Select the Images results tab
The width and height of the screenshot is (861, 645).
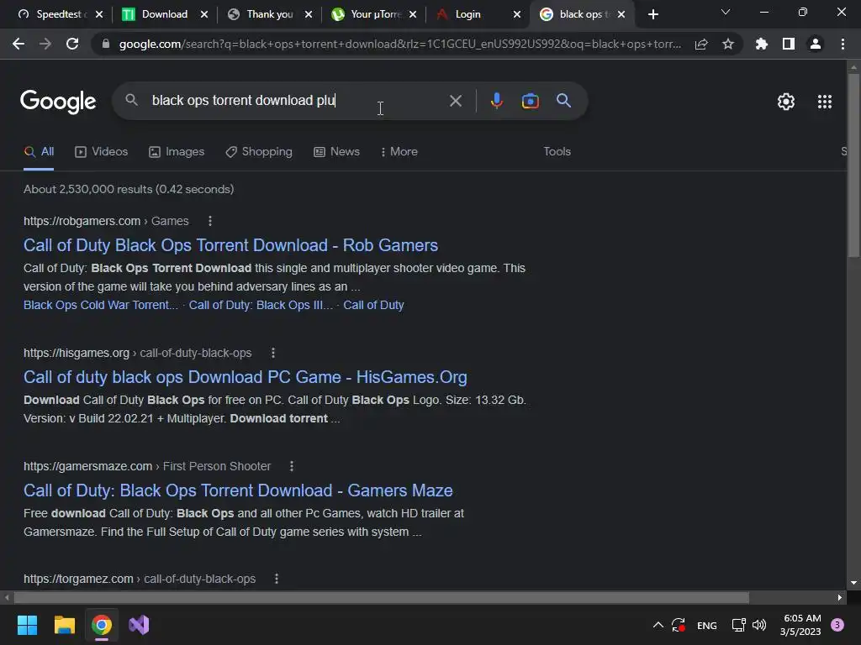click(177, 152)
